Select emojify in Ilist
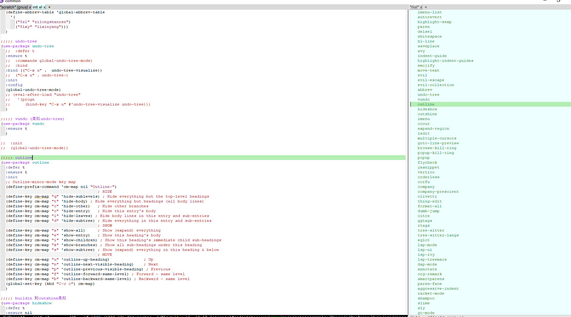The height and width of the screenshot is (317, 571). coord(426,65)
